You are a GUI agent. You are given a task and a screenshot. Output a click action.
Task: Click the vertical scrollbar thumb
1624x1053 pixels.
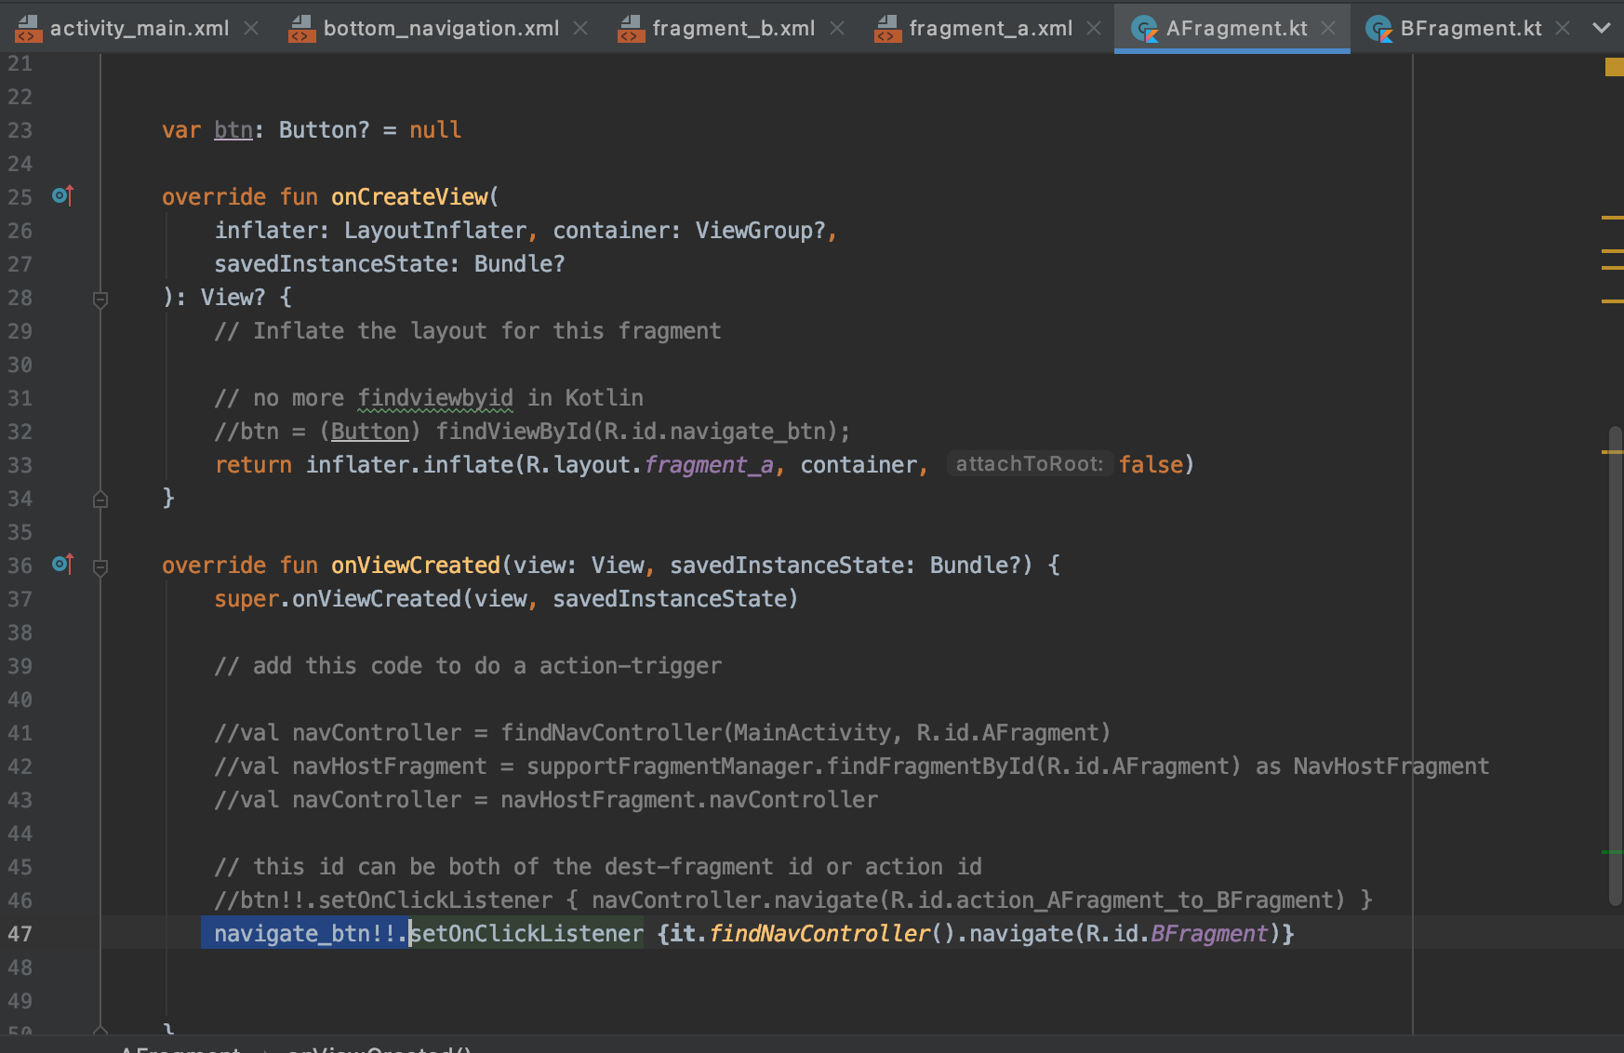(1616, 665)
